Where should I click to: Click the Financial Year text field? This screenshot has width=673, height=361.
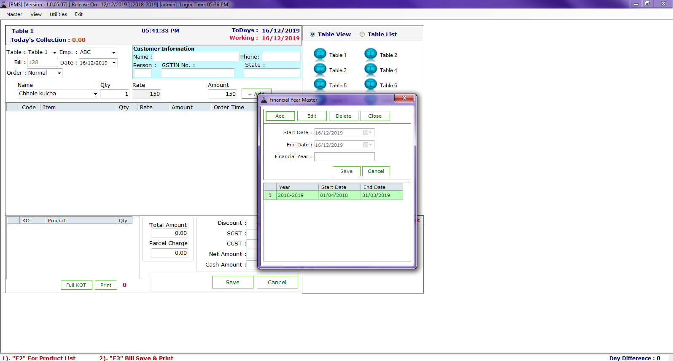pos(344,157)
